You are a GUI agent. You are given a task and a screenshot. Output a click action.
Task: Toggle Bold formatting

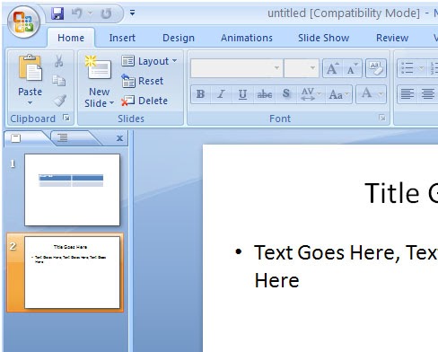pos(201,94)
